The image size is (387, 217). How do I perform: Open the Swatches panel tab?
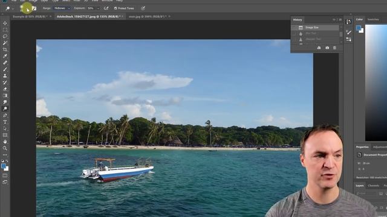point(373,19)
